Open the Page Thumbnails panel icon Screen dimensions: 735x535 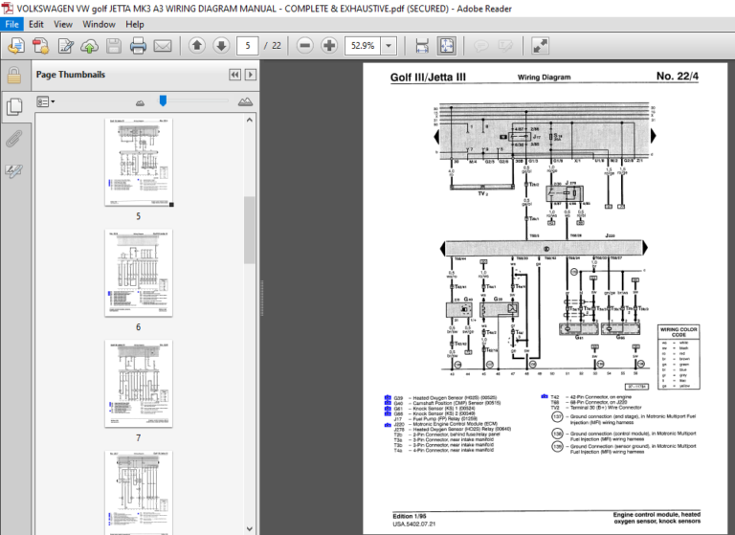(14, 107)
